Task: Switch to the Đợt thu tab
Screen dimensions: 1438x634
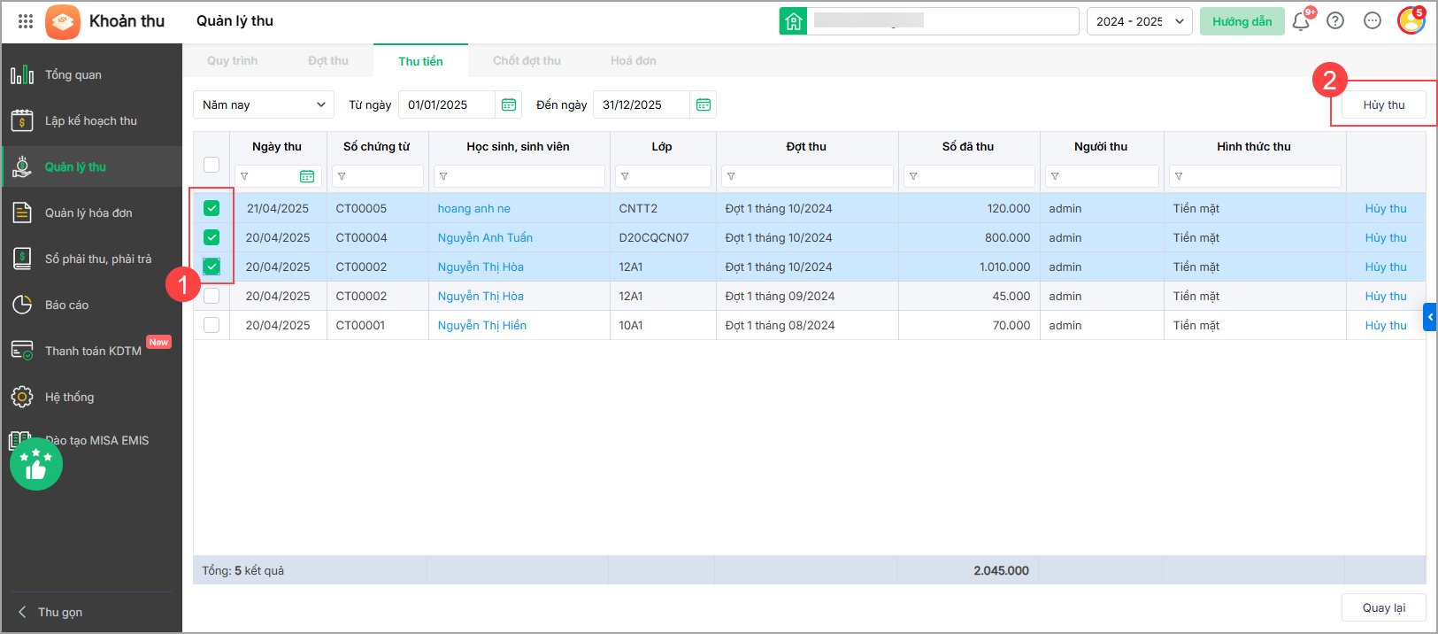Action: pos(327,60)
